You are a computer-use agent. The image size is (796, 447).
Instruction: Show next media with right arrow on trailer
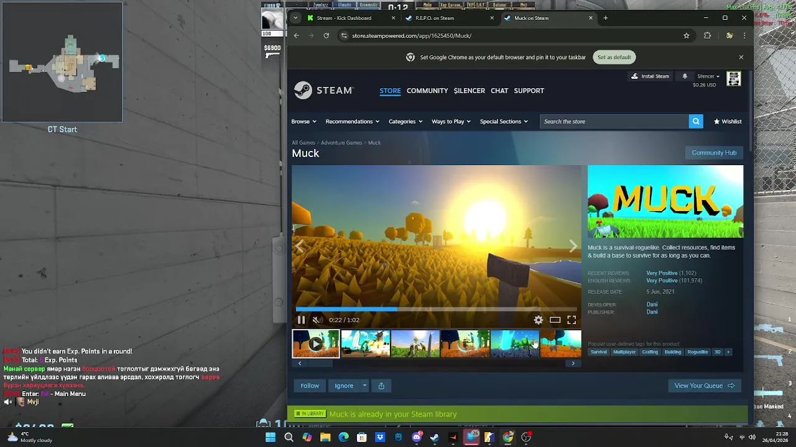point(573,246)
